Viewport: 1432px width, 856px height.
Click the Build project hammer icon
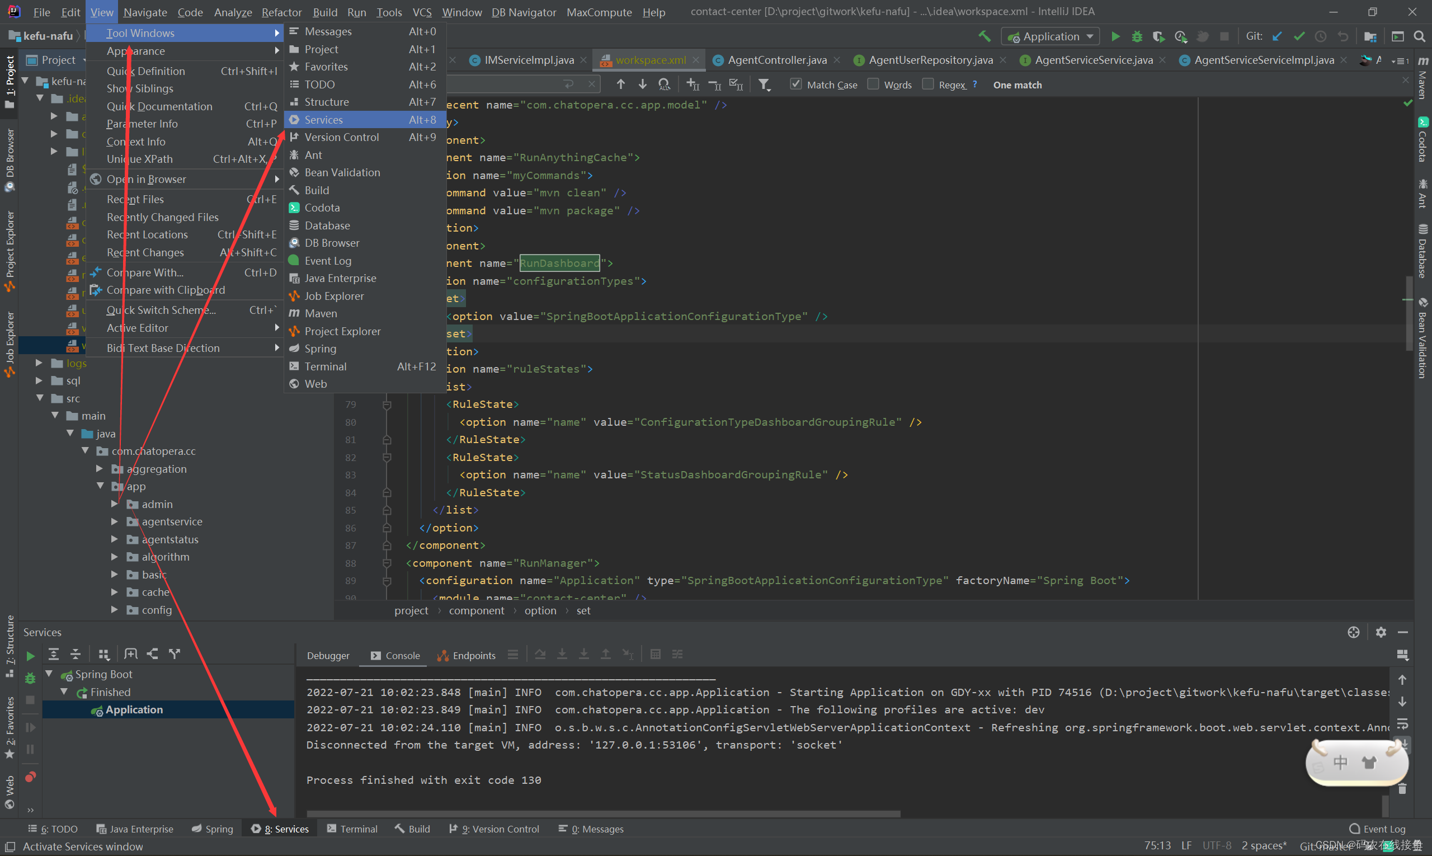click(x=985, y=36)
